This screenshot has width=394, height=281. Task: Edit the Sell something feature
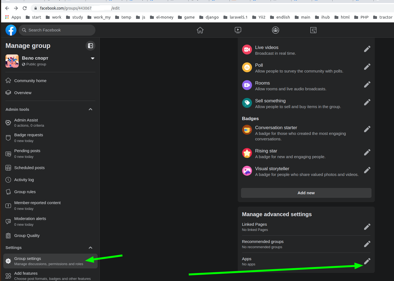pos(367,102)
